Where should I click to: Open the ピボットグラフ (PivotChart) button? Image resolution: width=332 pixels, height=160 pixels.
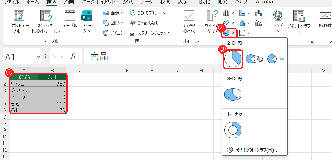[299, 22]
